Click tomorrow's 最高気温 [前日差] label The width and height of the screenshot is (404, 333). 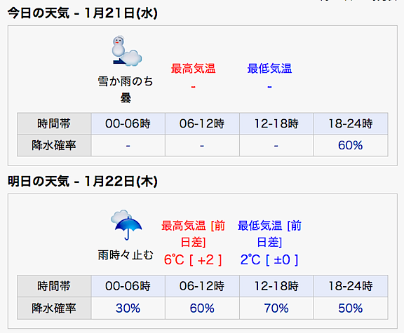[x=193, y=234]
